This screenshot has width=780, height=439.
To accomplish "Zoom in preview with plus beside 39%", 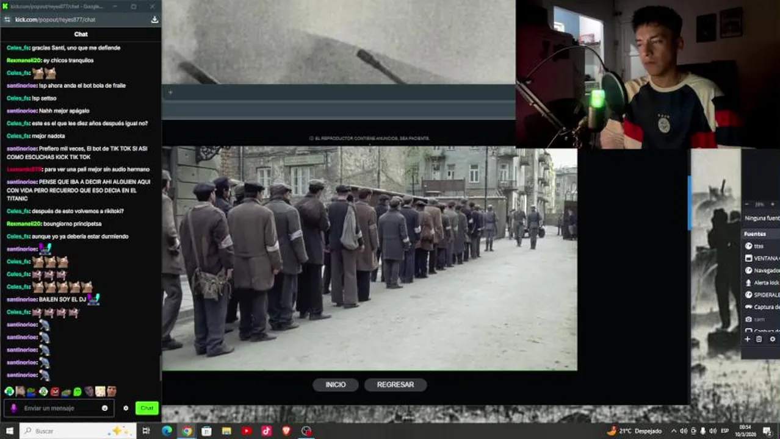I will 773,204.
